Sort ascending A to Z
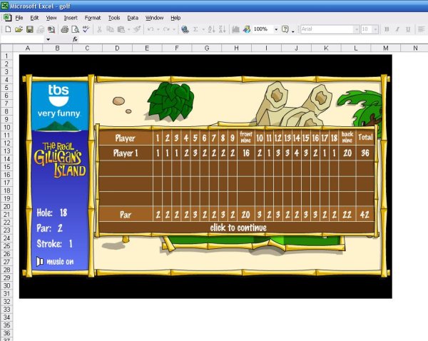Screen dimensions: 428x341 tap(211, 29)
